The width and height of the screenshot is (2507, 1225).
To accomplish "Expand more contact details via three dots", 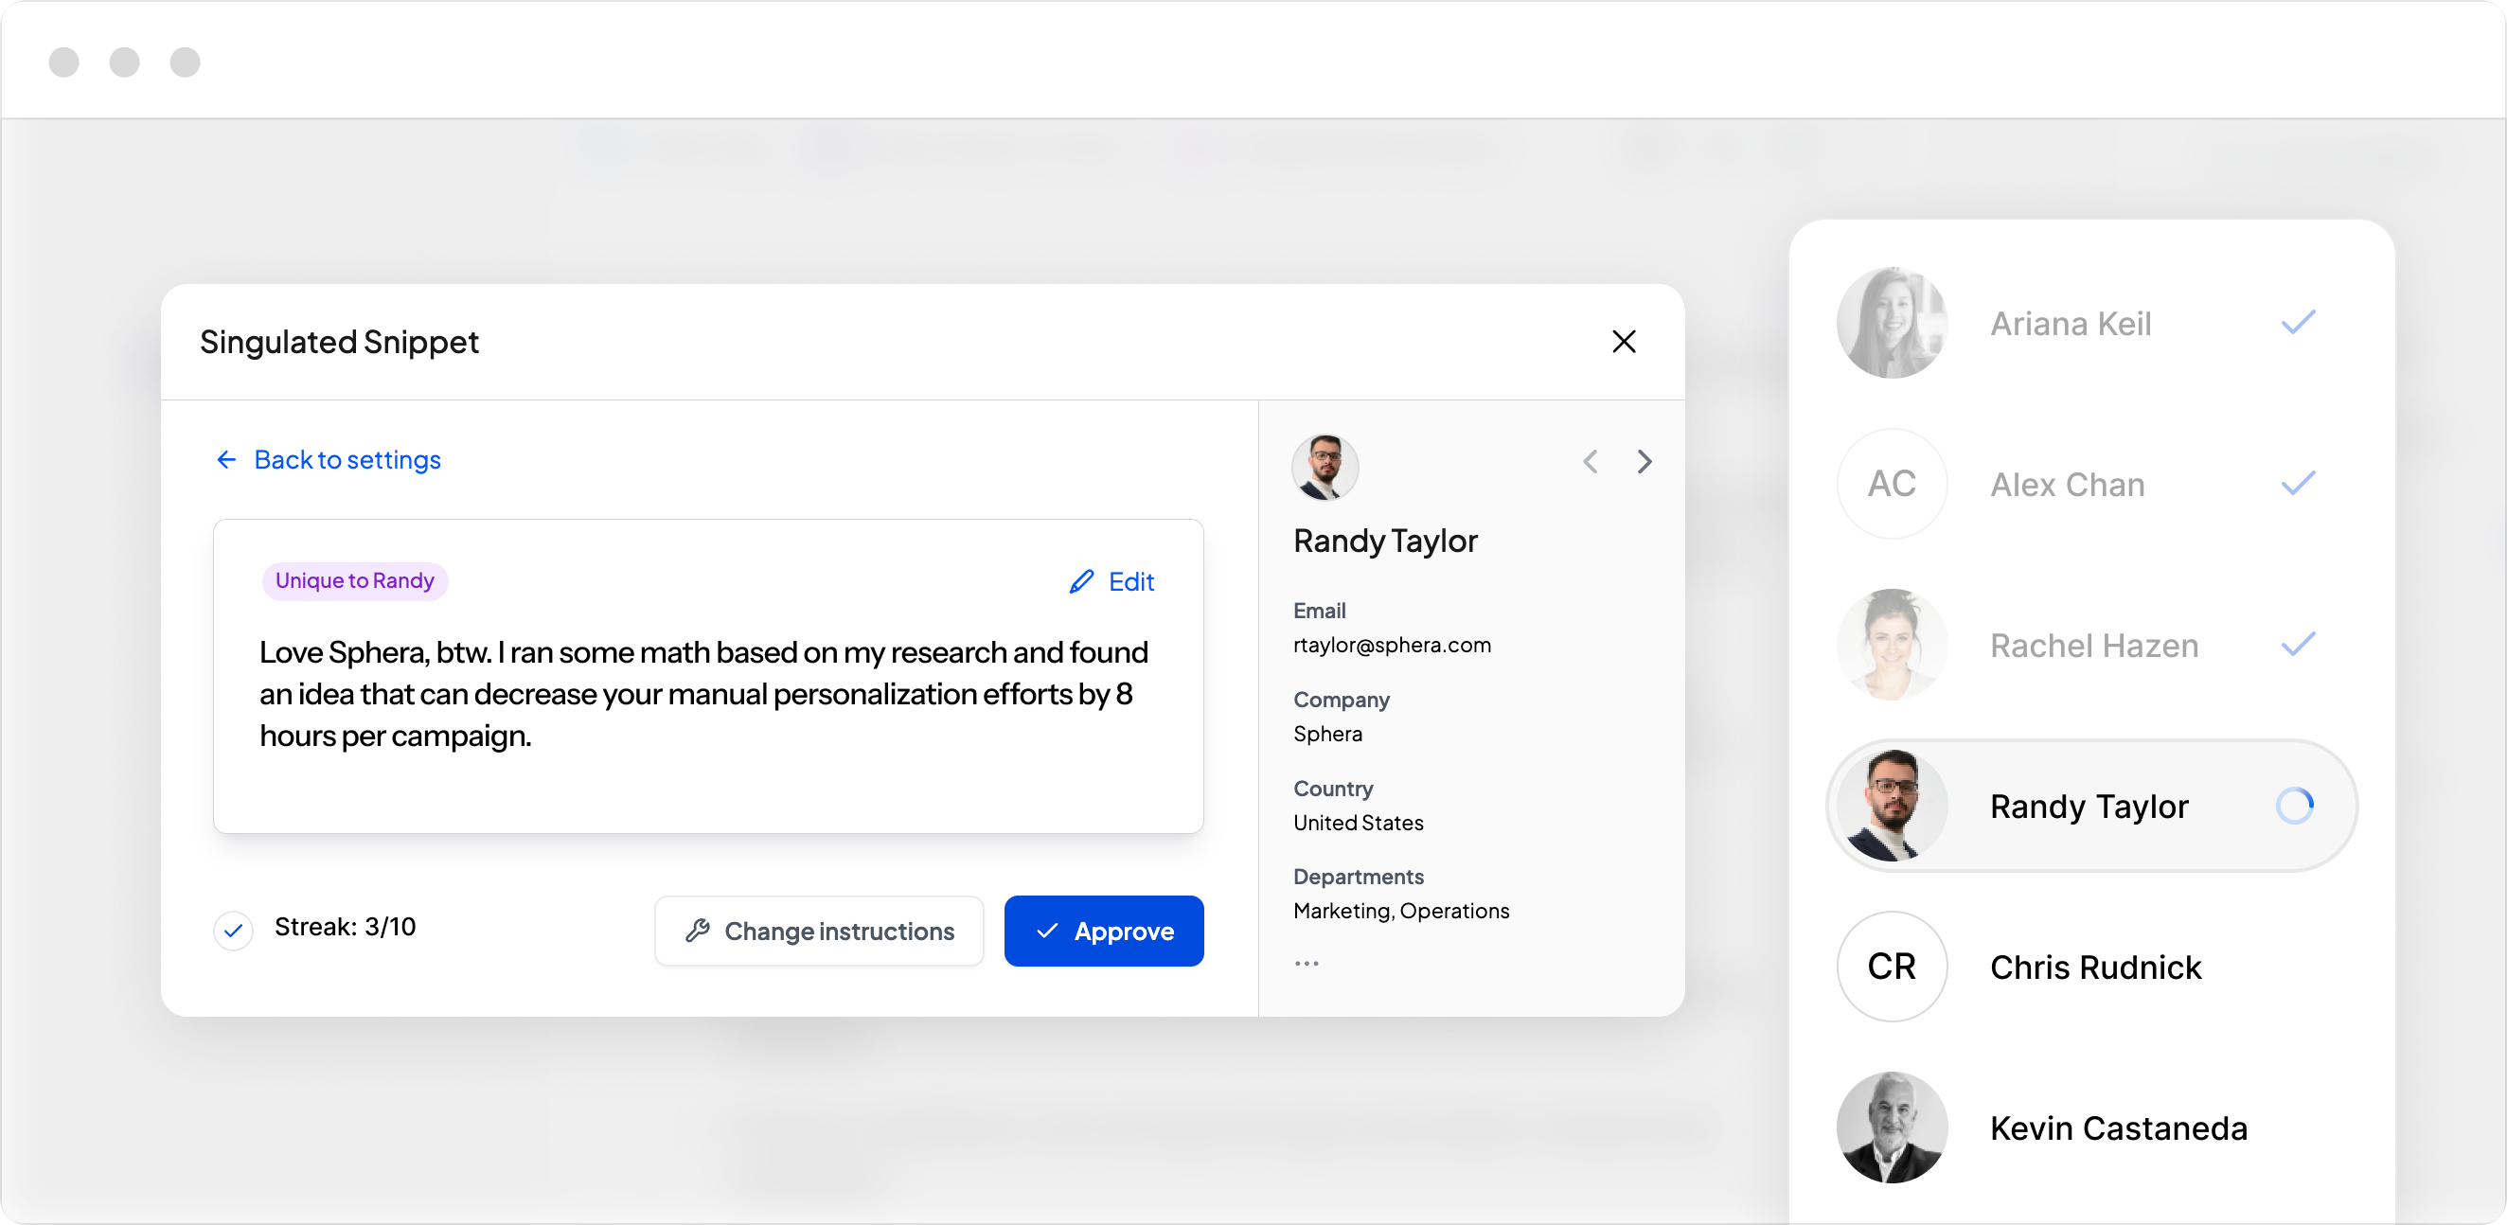I will point(1307,964).
